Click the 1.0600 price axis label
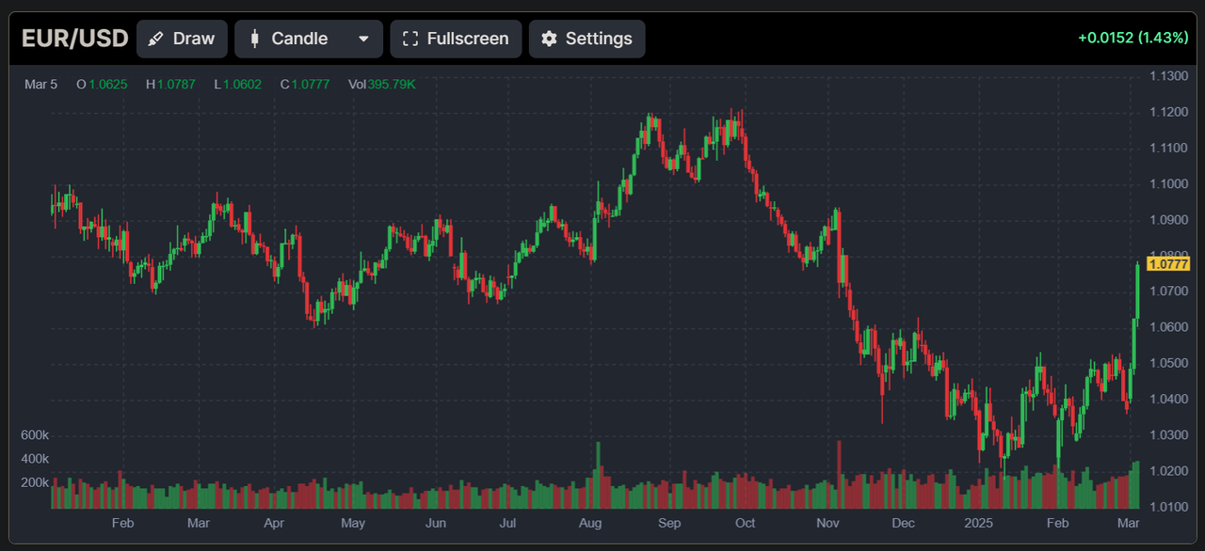The width and height of the screenshot is (1205, 551). pyautogui.click(x=1169, y=327)
